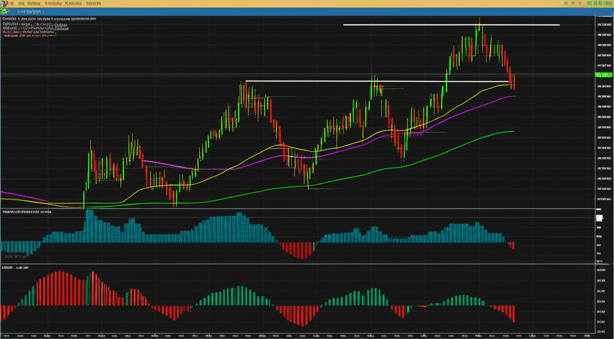Click the large green readout in top-right corner
The height and width of the screenshot is (339, 614).
(x=600, y=3)
